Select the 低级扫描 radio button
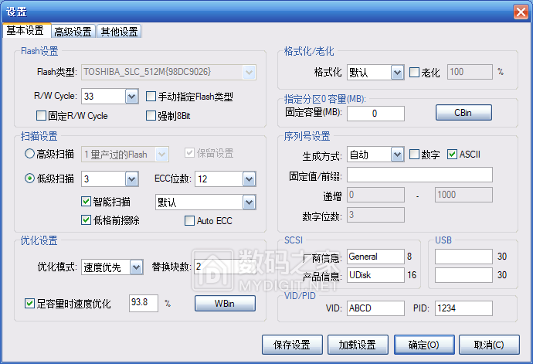The image size is (533, 364). click(x=30, y=179)
